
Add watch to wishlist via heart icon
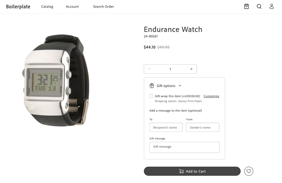coord(249,171)
